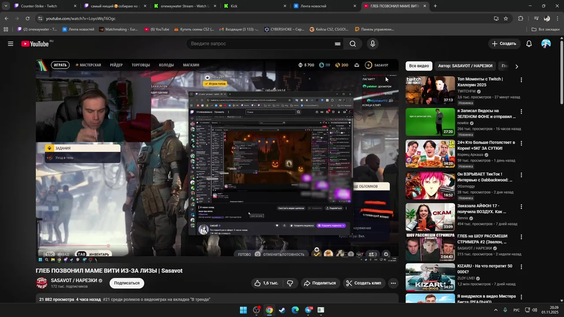Open Windows Start menu
Image resolution: width=564 pixels, height=317 pixels.
point(243,310)
